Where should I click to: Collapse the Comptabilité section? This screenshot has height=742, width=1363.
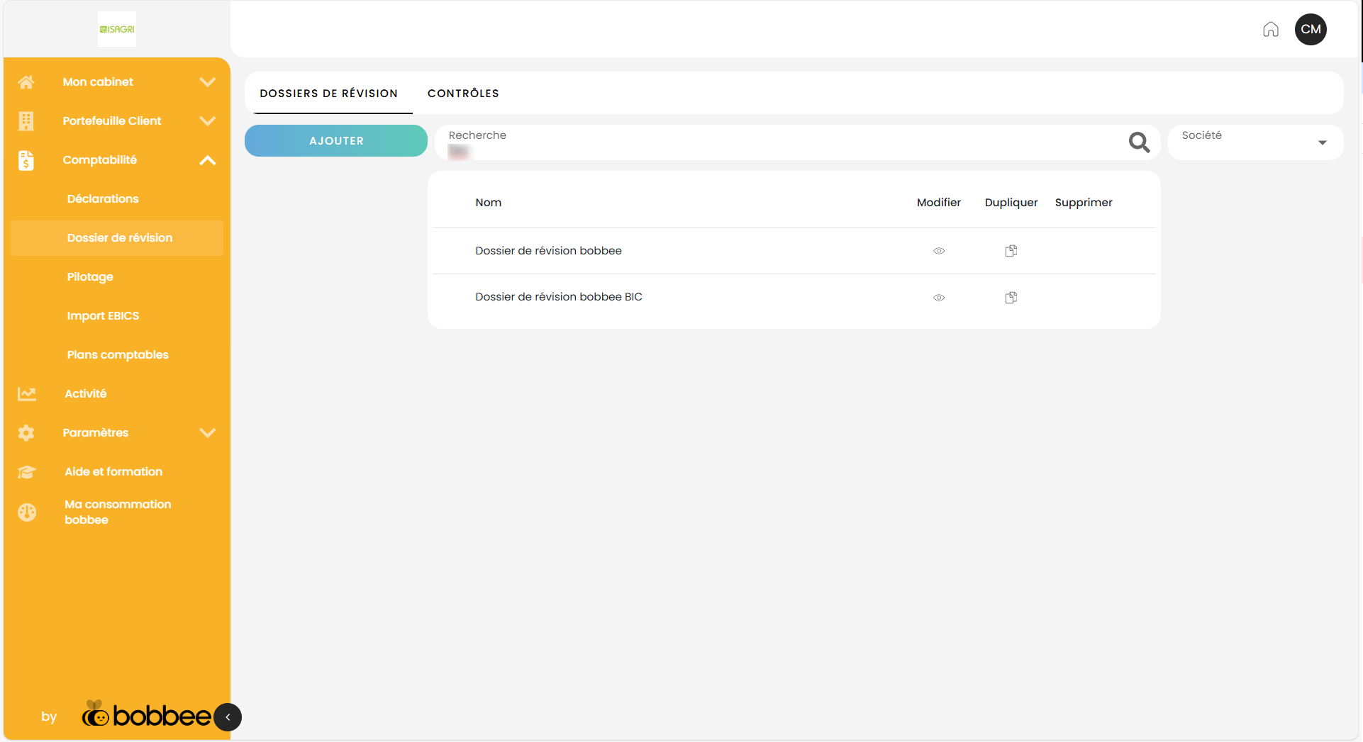[x=208, y=160]
